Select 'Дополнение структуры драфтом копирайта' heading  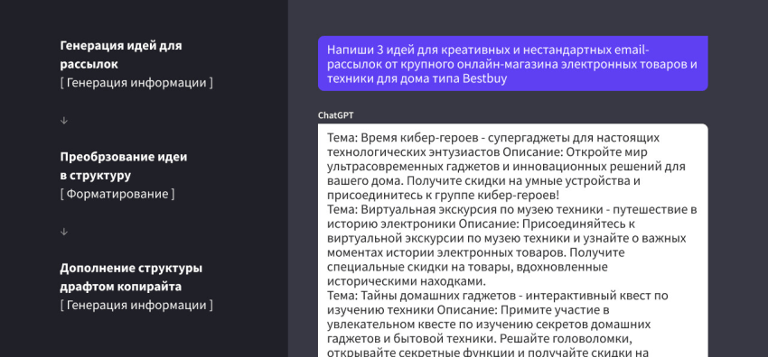131,278
